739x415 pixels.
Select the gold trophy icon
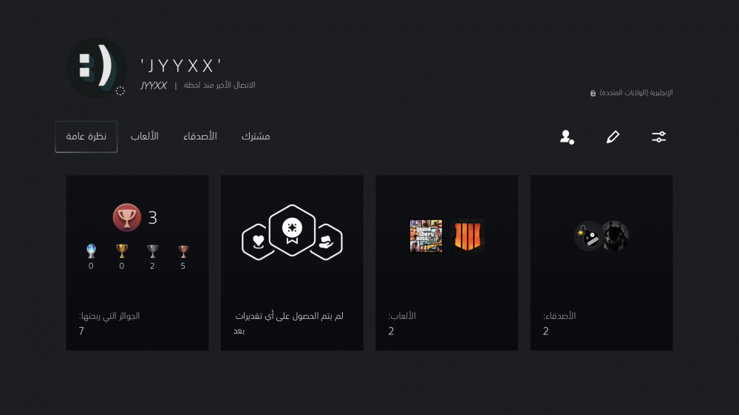pyautogui.click(x=122, y=251)
